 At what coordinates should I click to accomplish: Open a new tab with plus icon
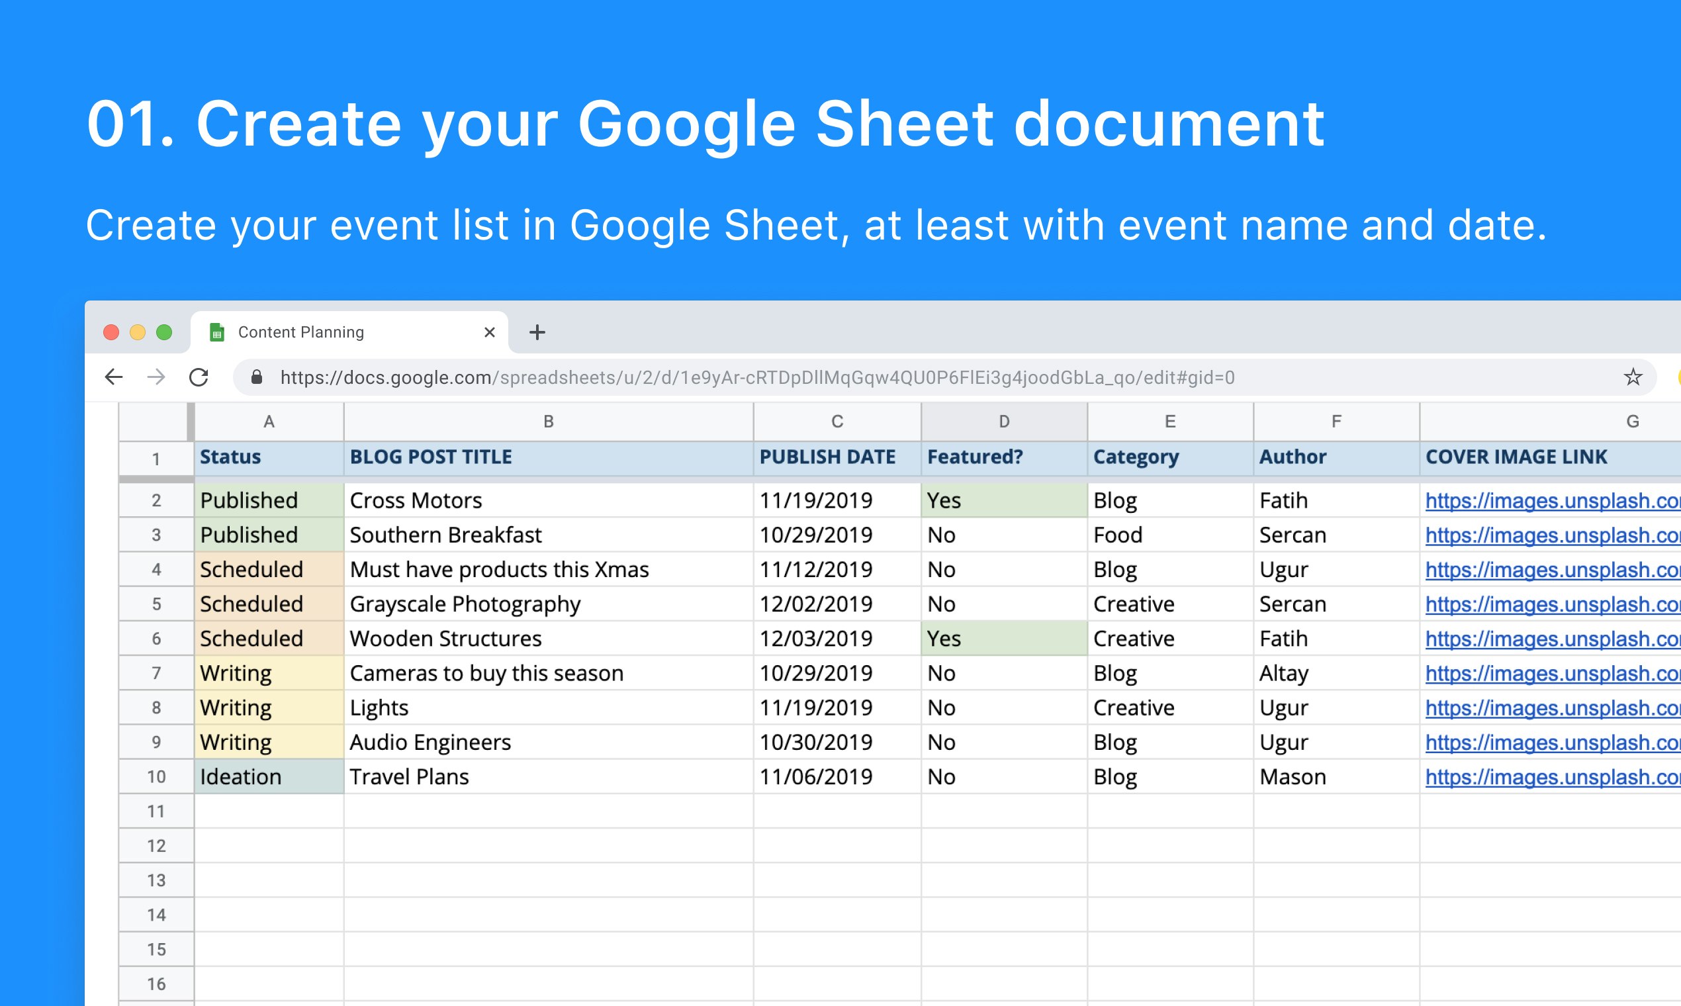537,332
